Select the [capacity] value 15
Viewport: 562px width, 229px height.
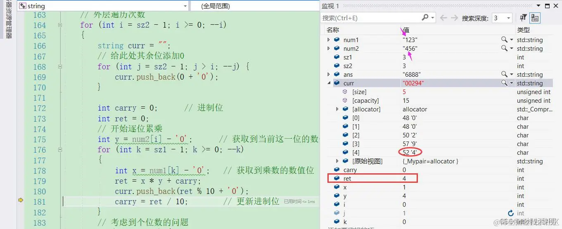[406, 100]
